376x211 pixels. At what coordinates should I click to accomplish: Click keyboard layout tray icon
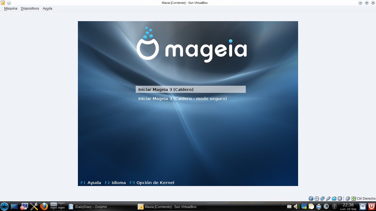(x=289, y=207)
